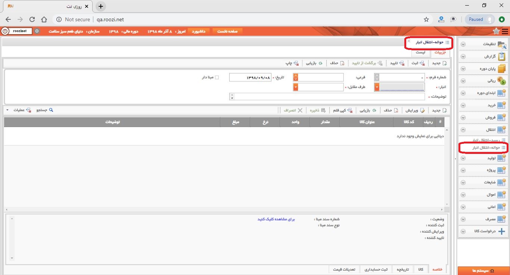Open the طرف مقابل dropdown
This screenshot has width=510, height=275.
[x=296, y=87]
